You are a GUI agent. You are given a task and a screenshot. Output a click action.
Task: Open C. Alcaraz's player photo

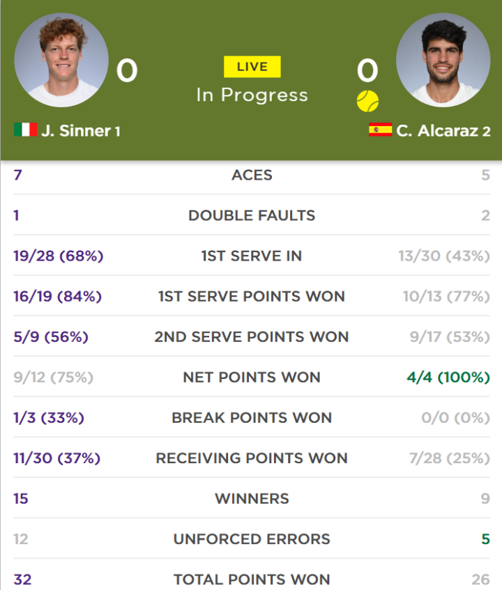tap(443, 60)
